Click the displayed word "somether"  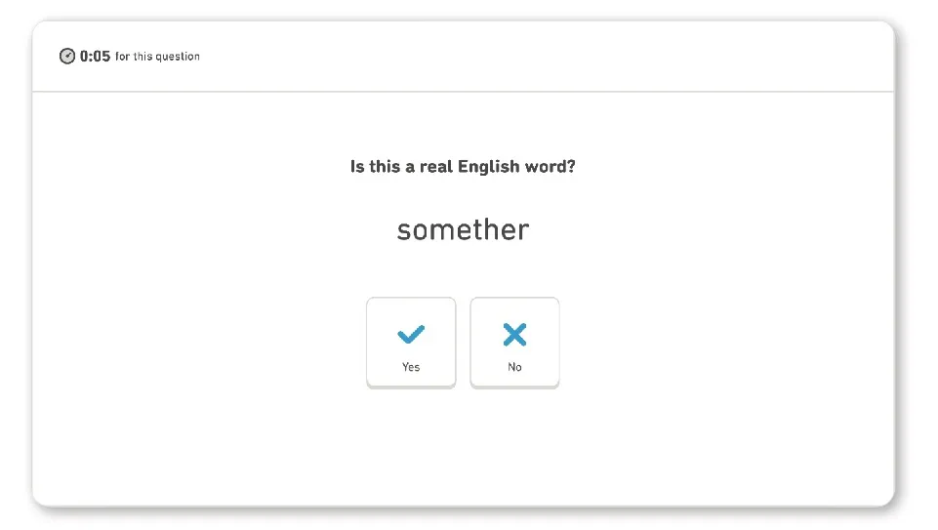tap(463, 230)
